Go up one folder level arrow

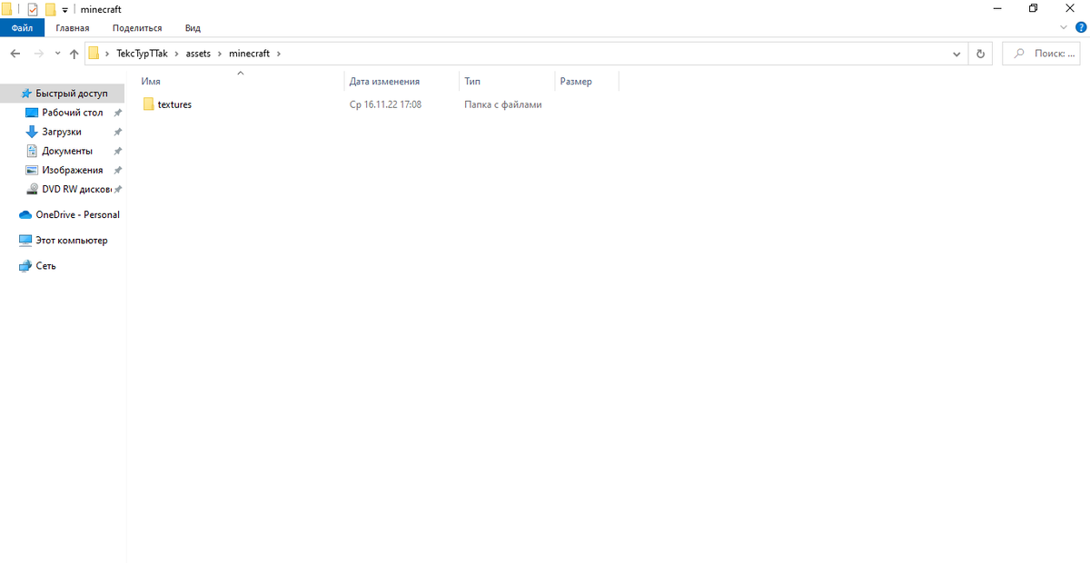point(74,54)
